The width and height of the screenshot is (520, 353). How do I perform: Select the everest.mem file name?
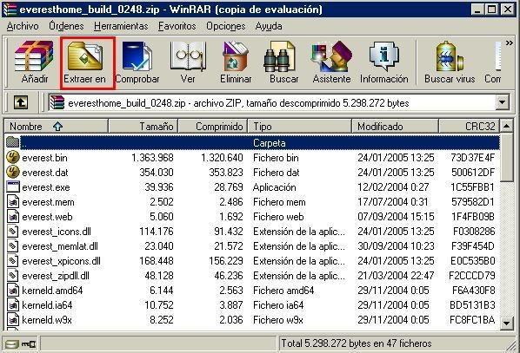[x=48, y=202]
